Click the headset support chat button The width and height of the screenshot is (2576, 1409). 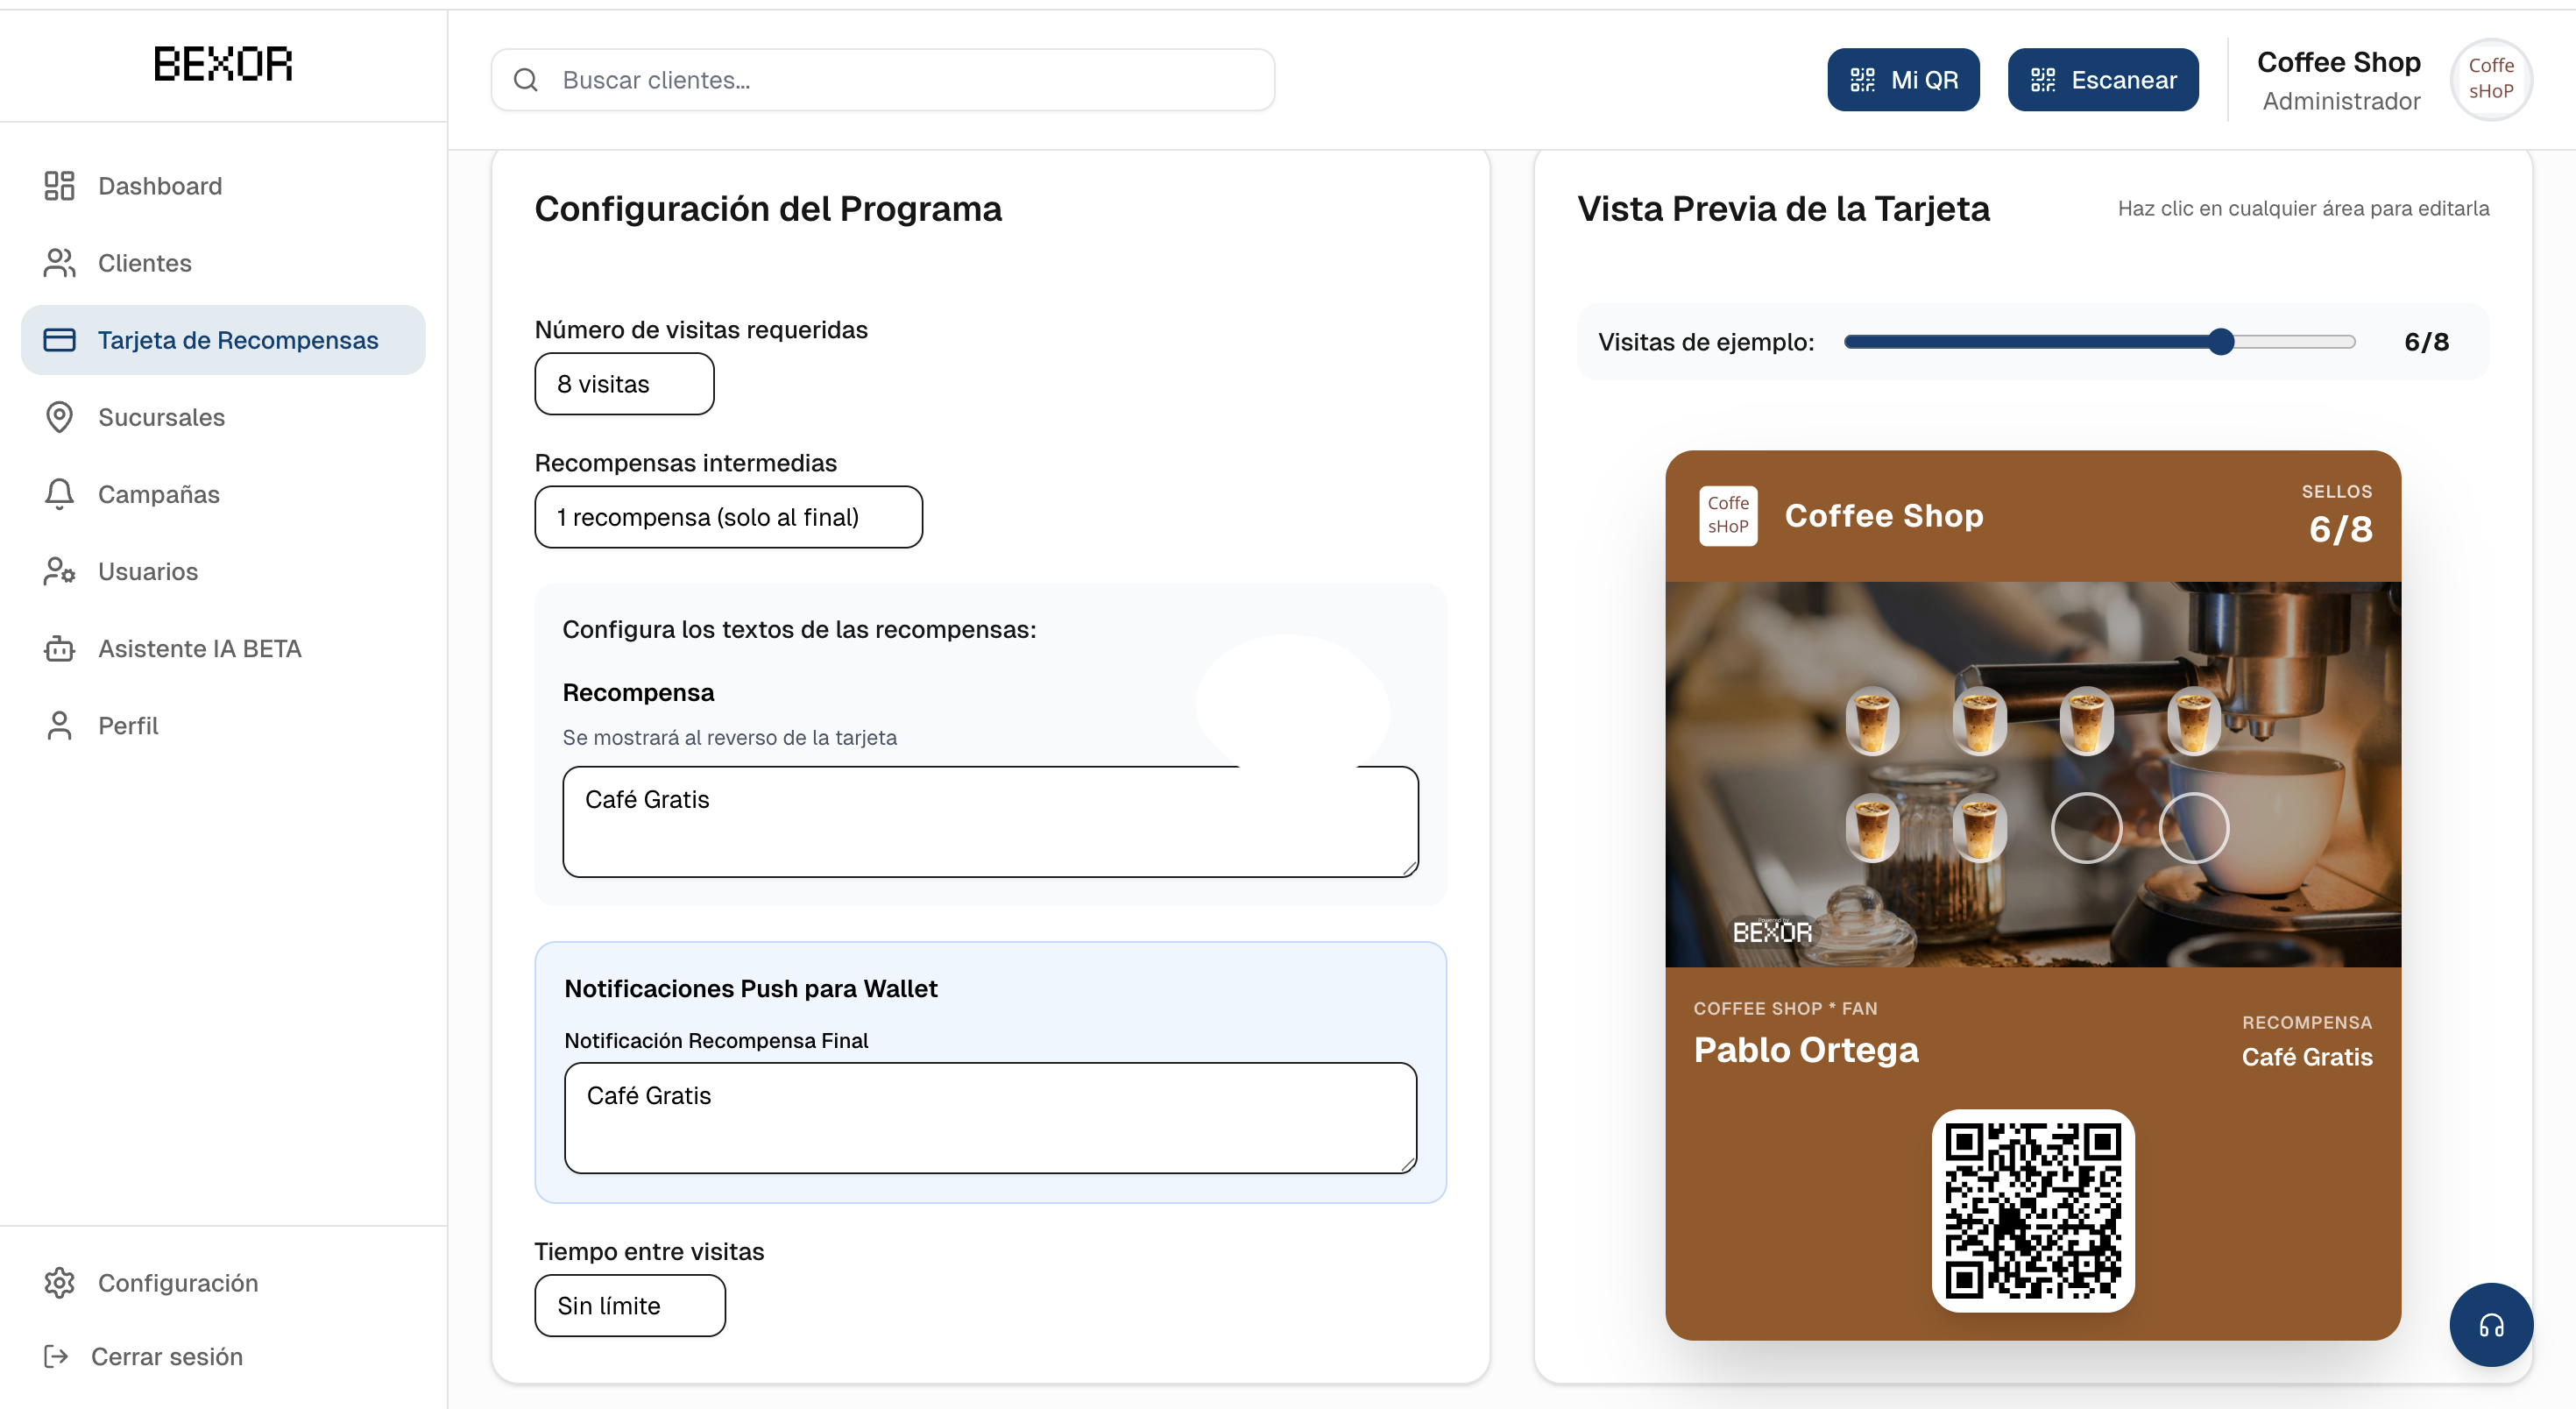[x=2490, y=1325]
